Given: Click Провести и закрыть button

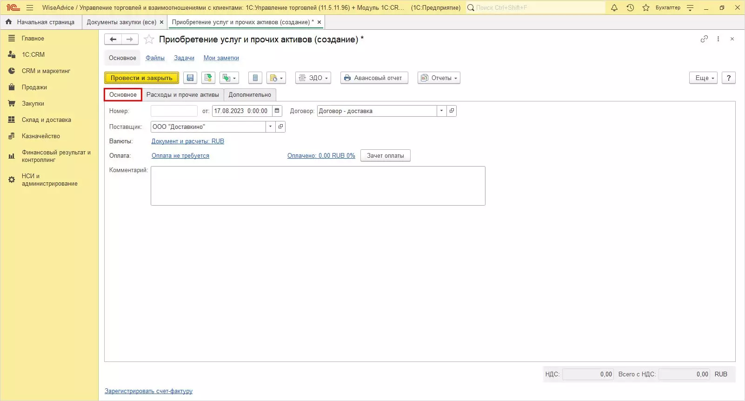Looking at the screenshot, I should pyautogui.click(x=141, y=78).
